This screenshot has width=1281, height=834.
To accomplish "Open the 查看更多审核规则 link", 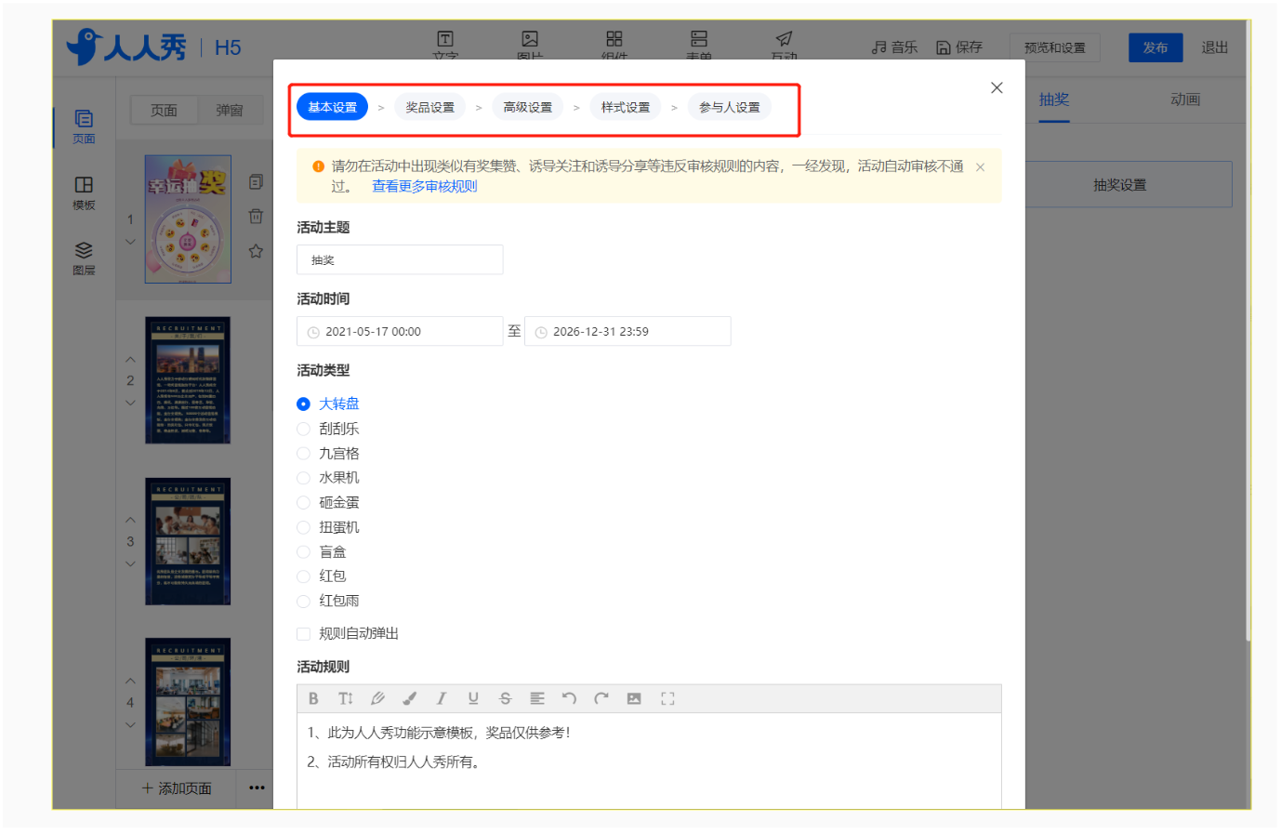I will 425,186.
